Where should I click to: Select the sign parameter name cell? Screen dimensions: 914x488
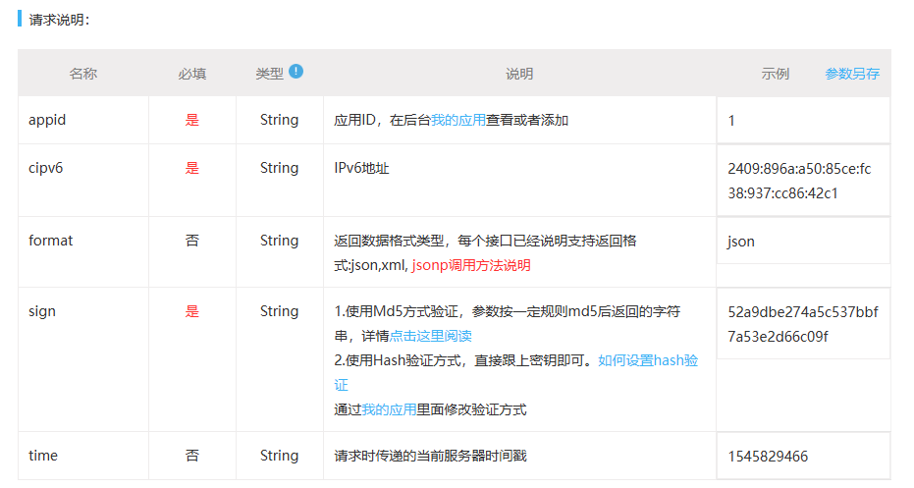coord(83,359)
